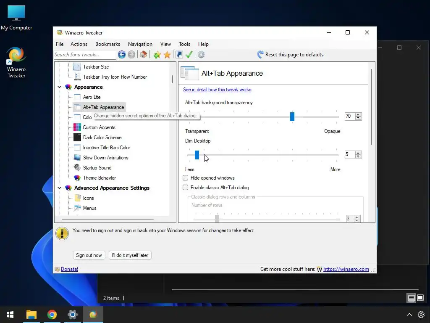Click the Menus item icon
Screen dimensions: 430x323
tap(77, 208)
